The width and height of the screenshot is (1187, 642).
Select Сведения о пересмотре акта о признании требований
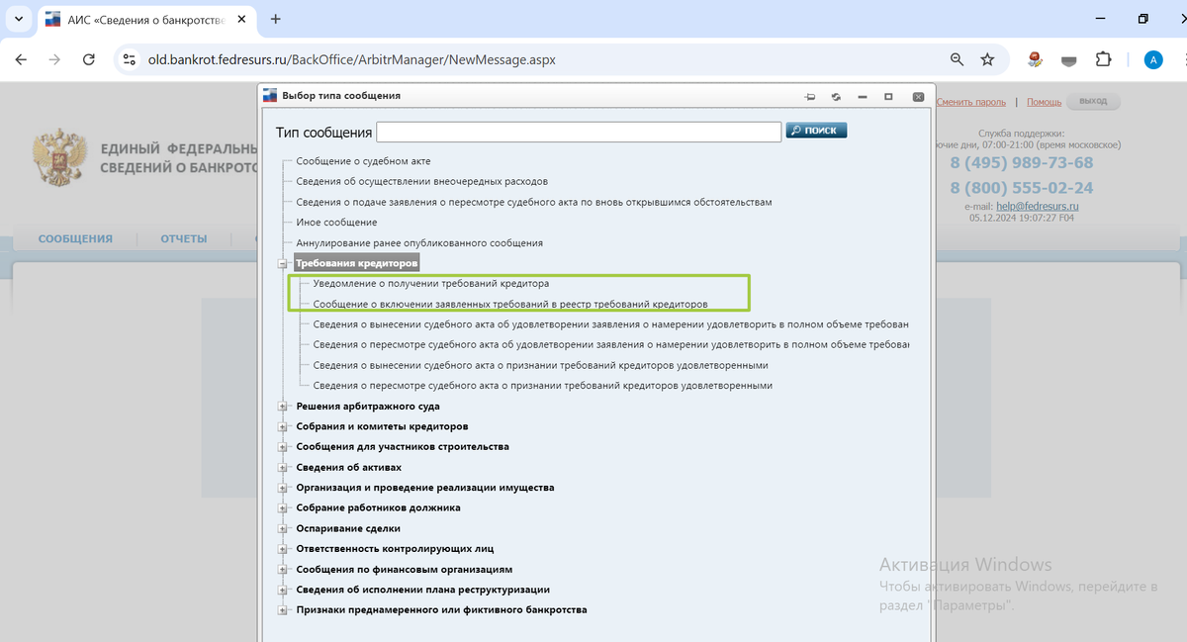pos(542,386)
